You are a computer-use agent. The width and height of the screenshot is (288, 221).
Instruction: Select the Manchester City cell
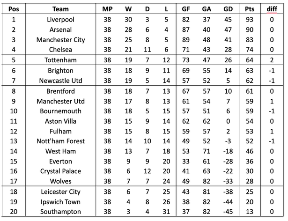pos(60,40)
